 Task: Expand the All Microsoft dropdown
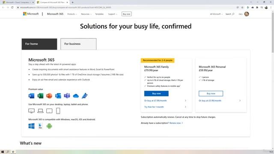(x=216, y=14)
